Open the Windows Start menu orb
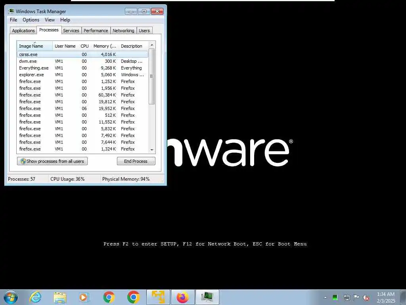 pos(11,297)
